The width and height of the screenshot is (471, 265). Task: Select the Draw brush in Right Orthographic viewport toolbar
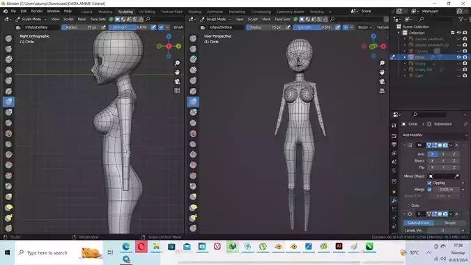coord(9,38)
